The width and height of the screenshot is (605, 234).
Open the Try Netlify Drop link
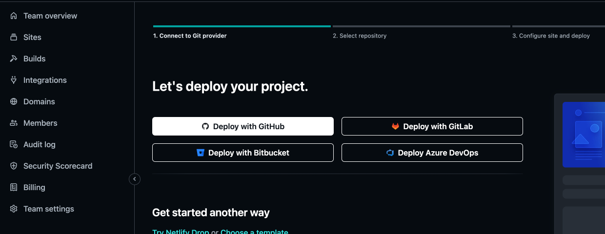181,232
